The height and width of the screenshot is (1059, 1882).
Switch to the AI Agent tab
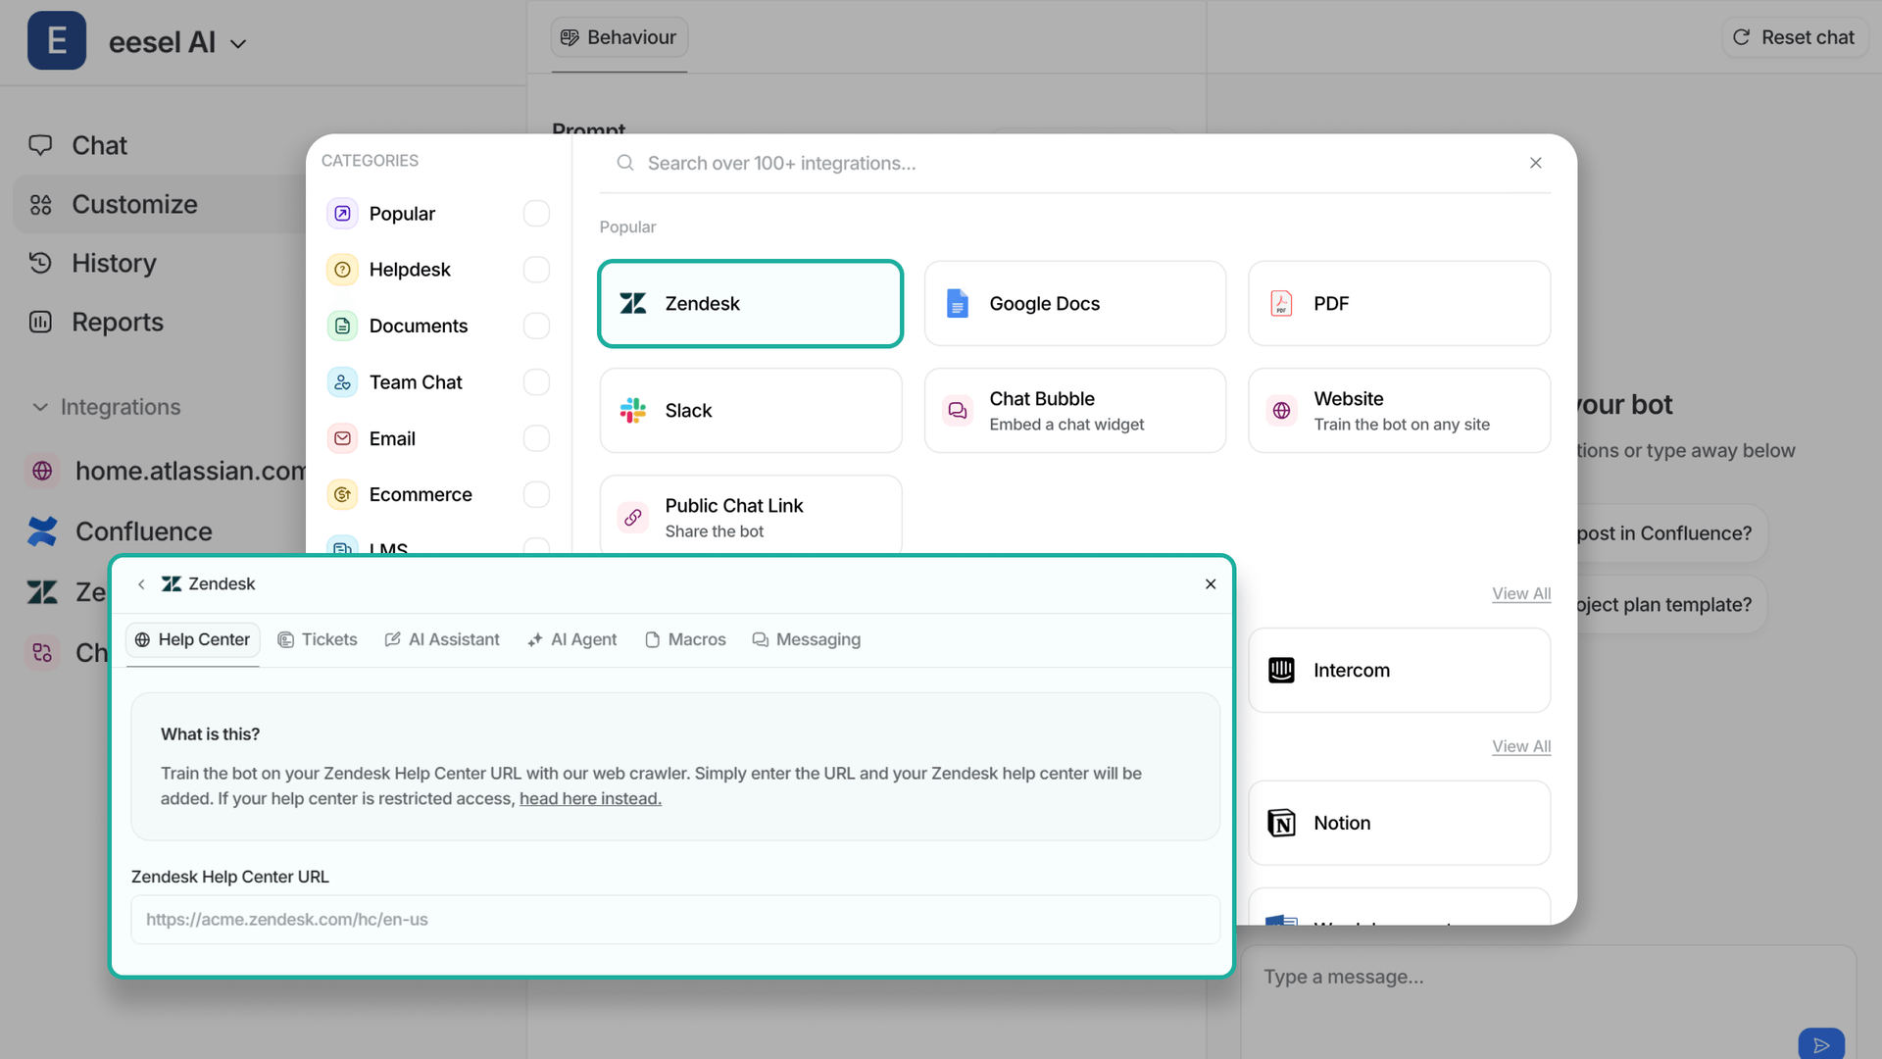[572, 640]
